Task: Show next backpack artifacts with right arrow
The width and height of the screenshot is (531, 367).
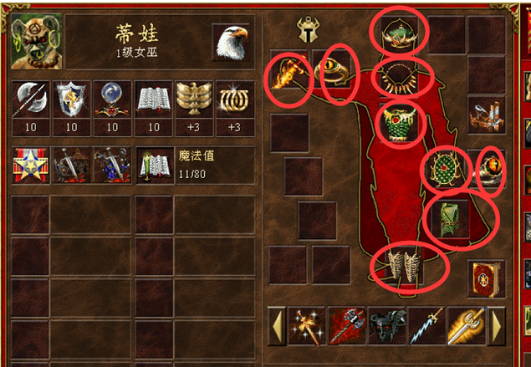Action: click(496, 326)
